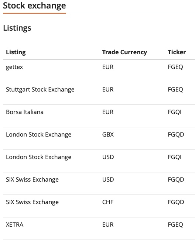Screen dimensions: 195x244
Task: Select the XETRA listing row
Action: (99, 228)
